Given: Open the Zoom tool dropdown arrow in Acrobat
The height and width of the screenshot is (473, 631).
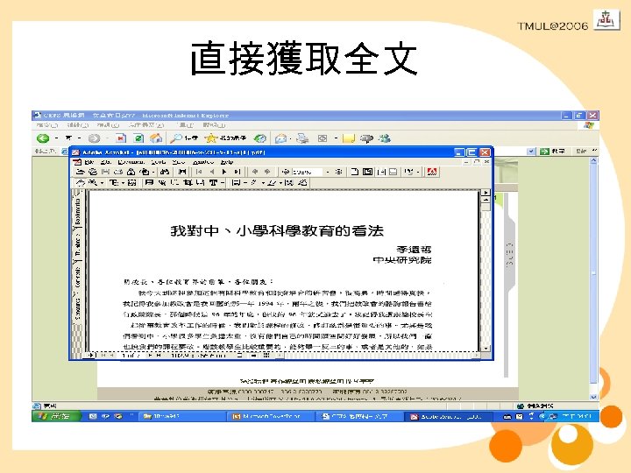Looking at the screenshot, I should (x=103, y=183).
